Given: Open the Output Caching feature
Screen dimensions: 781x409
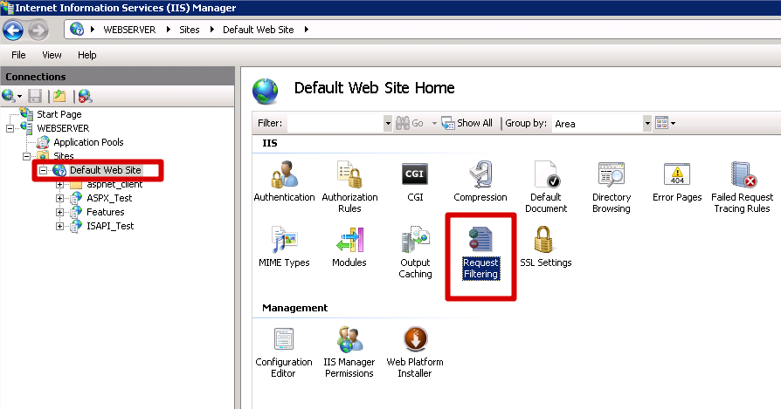Looking at the screenshot, I should point(415,252).
